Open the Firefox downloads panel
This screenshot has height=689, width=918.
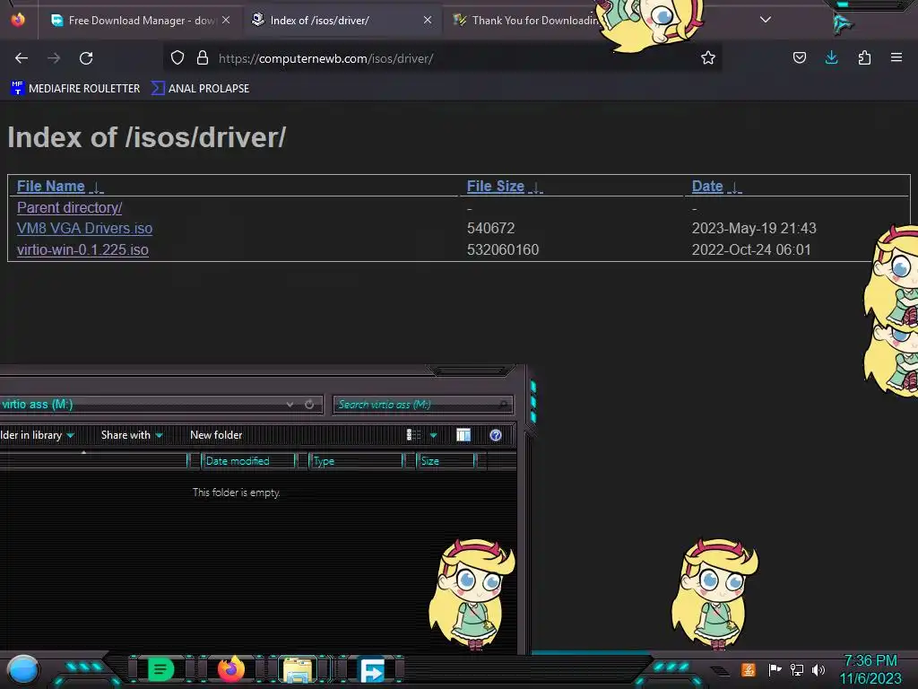tap(831, 57)
